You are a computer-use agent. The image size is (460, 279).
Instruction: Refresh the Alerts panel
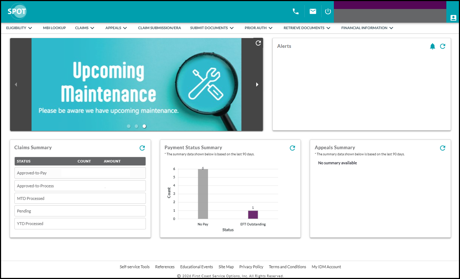443,46
